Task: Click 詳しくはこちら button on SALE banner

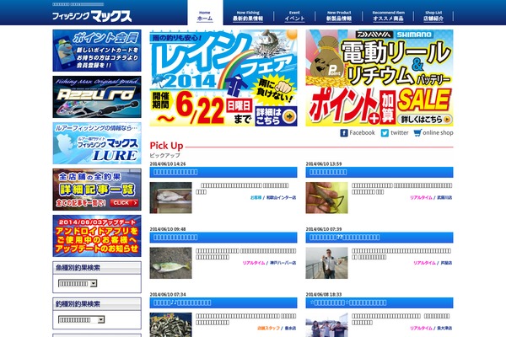Action: (x=425, y=120)
